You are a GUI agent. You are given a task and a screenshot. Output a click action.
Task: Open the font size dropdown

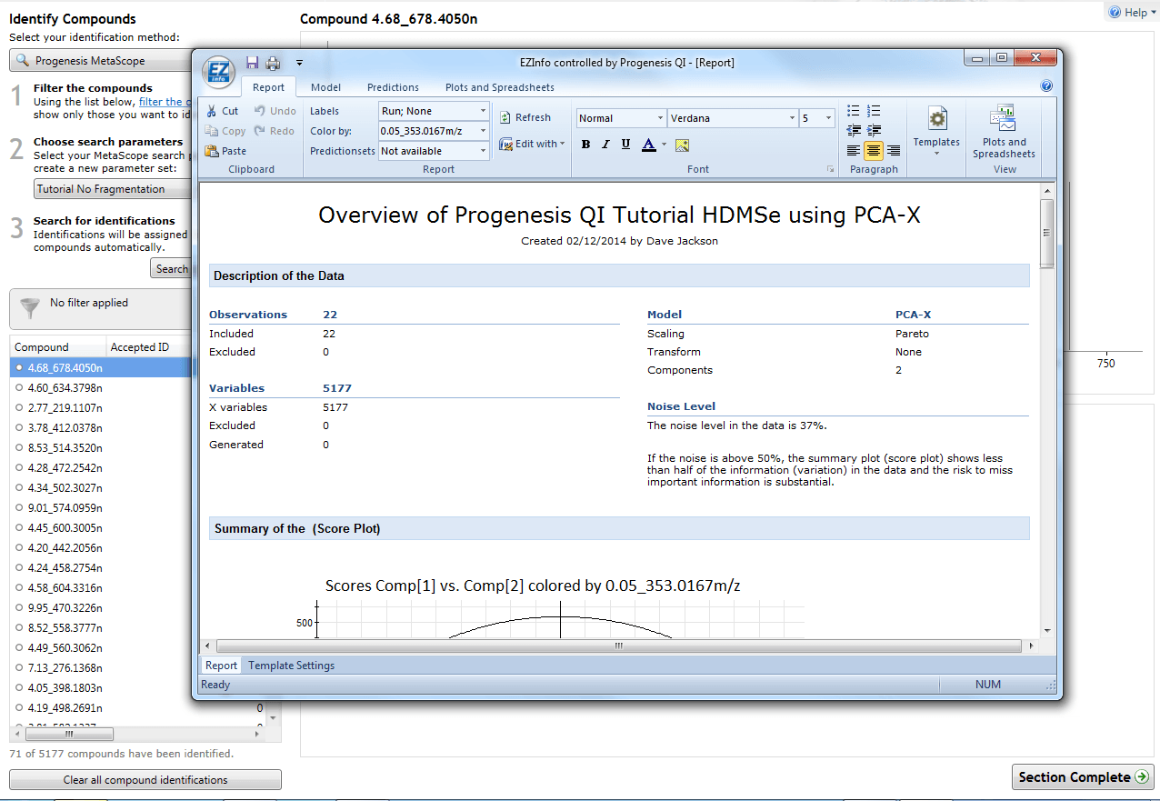[x=817, y=118]
